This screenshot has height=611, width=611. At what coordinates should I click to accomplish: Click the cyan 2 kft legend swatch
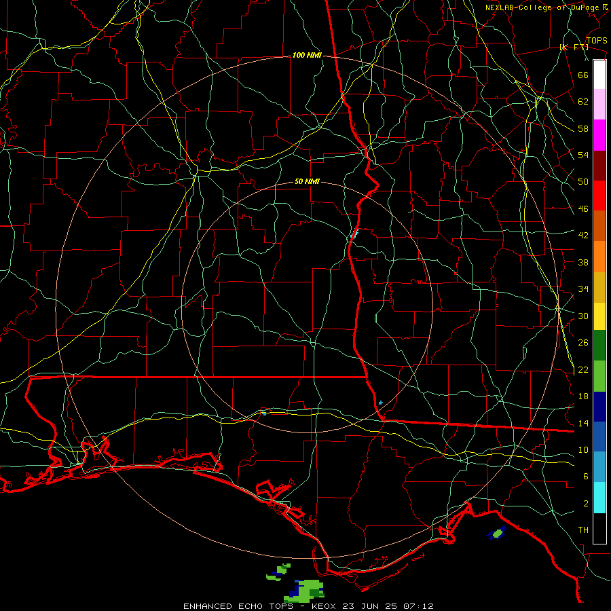tap(599, 498)
